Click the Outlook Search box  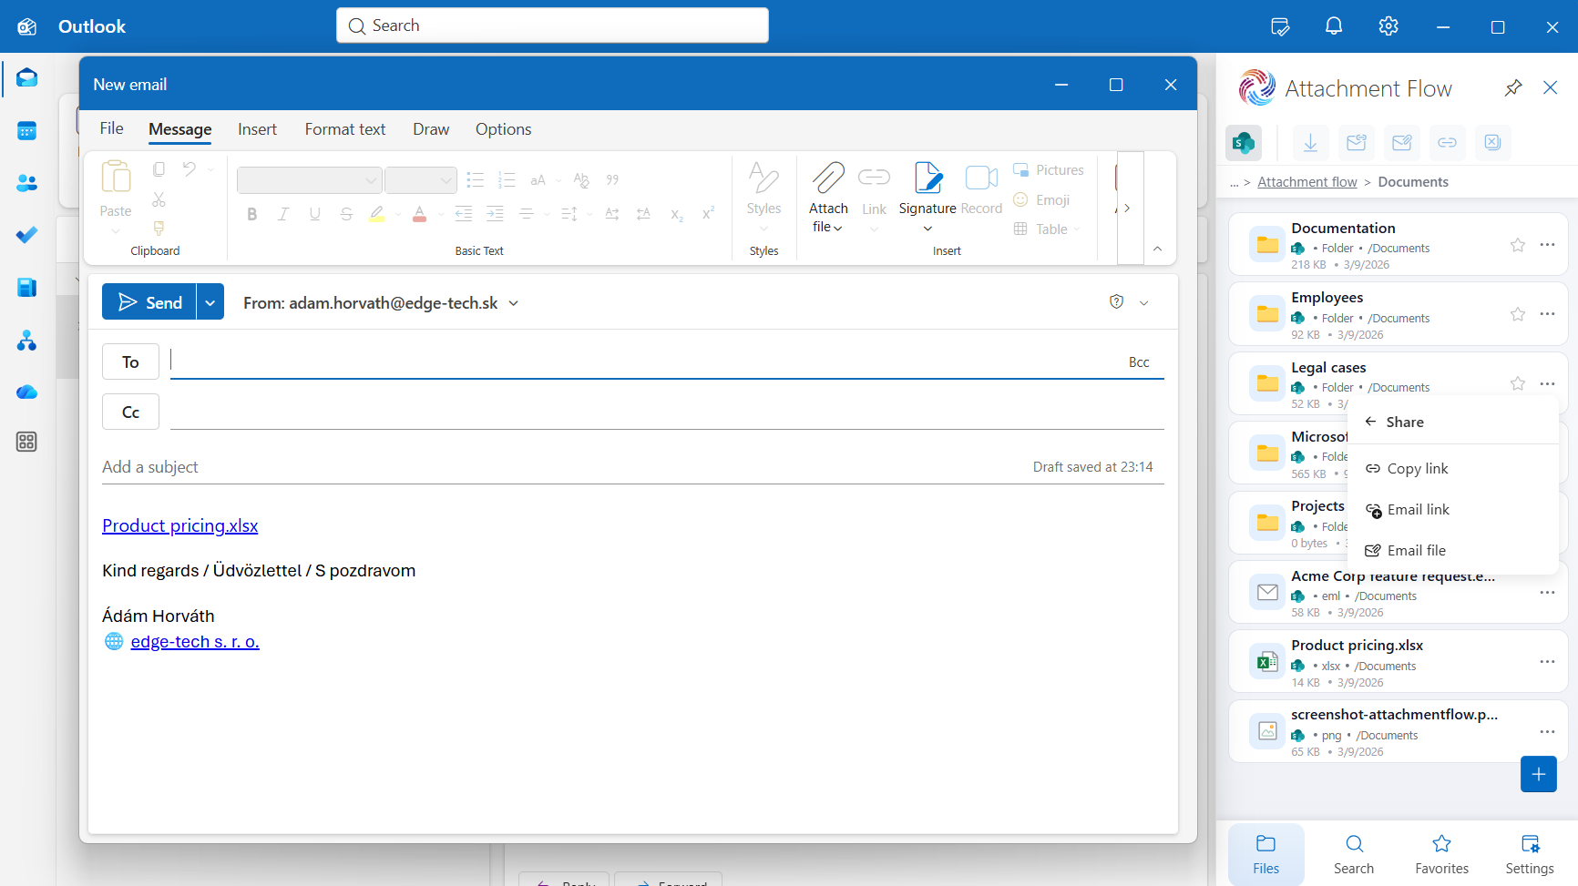[x=552, y=25]
